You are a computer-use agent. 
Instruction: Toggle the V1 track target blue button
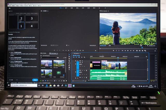78,65
